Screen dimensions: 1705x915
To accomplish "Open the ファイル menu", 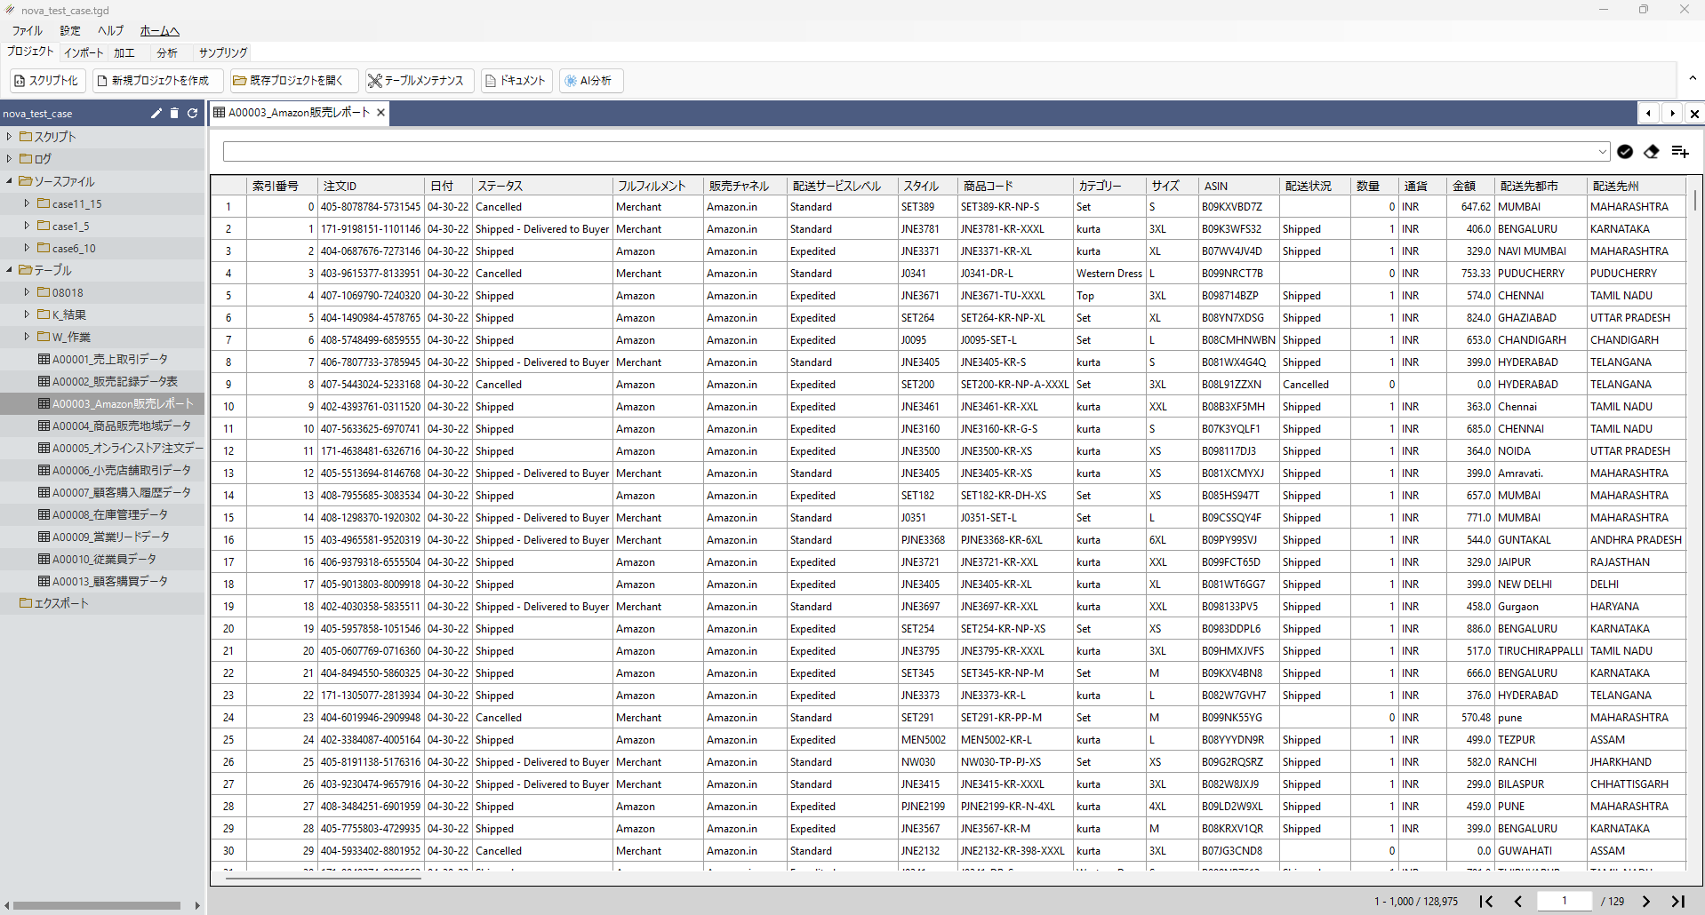I will pos(25,30).
